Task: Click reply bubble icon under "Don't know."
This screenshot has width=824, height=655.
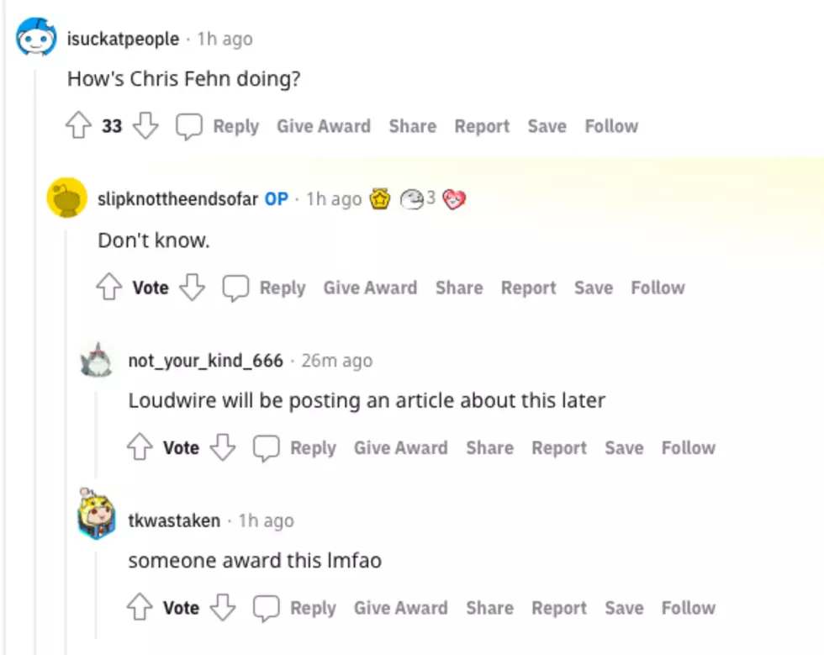Action: (235, 288)
